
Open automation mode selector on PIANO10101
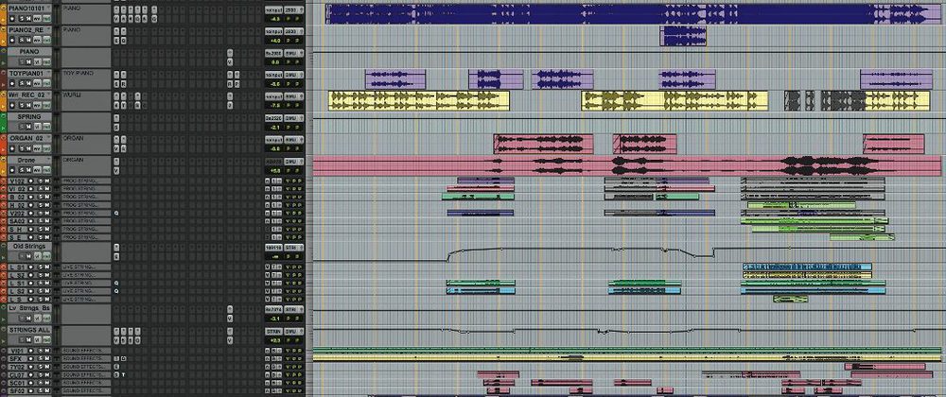coord(46,19)
